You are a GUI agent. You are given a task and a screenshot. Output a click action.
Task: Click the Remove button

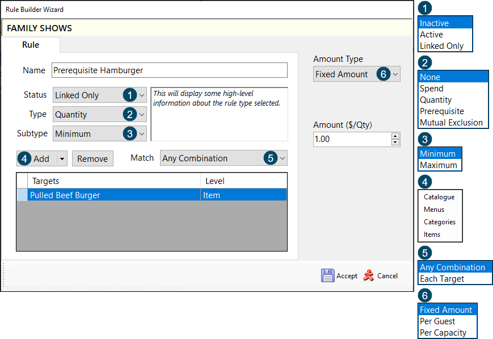tap(92, 158)
